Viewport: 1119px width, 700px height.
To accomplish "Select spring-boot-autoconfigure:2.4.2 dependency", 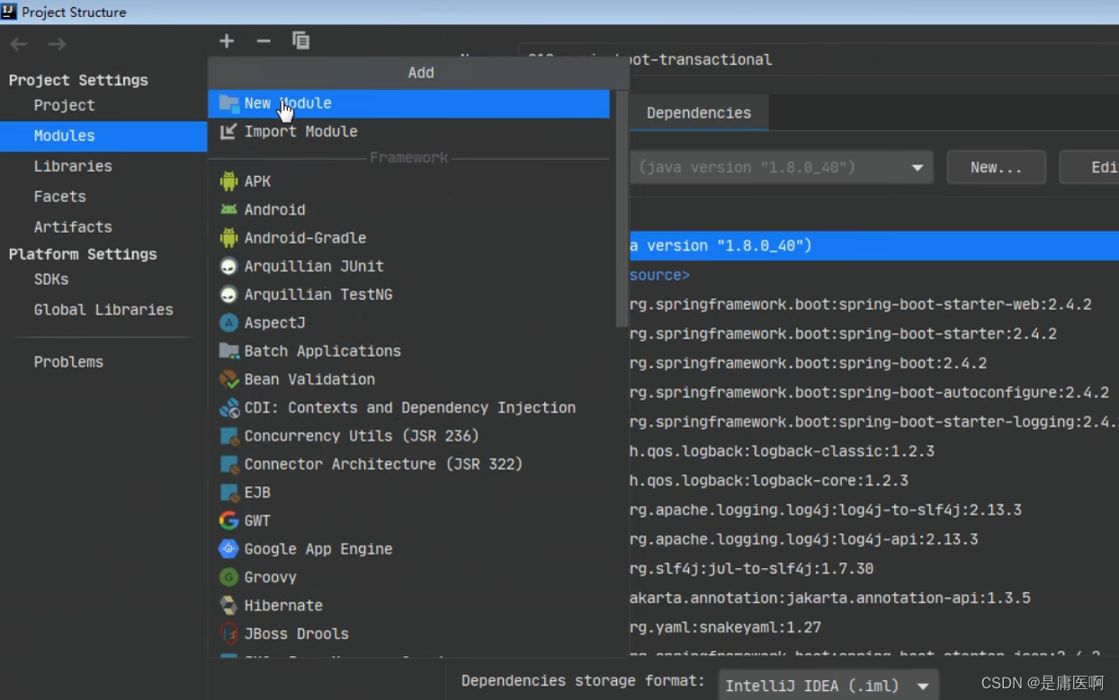I will click(x=873, y=393).
